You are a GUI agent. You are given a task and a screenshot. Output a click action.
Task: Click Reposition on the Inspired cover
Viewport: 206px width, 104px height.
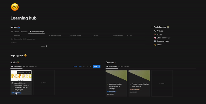tap(21, 72)
